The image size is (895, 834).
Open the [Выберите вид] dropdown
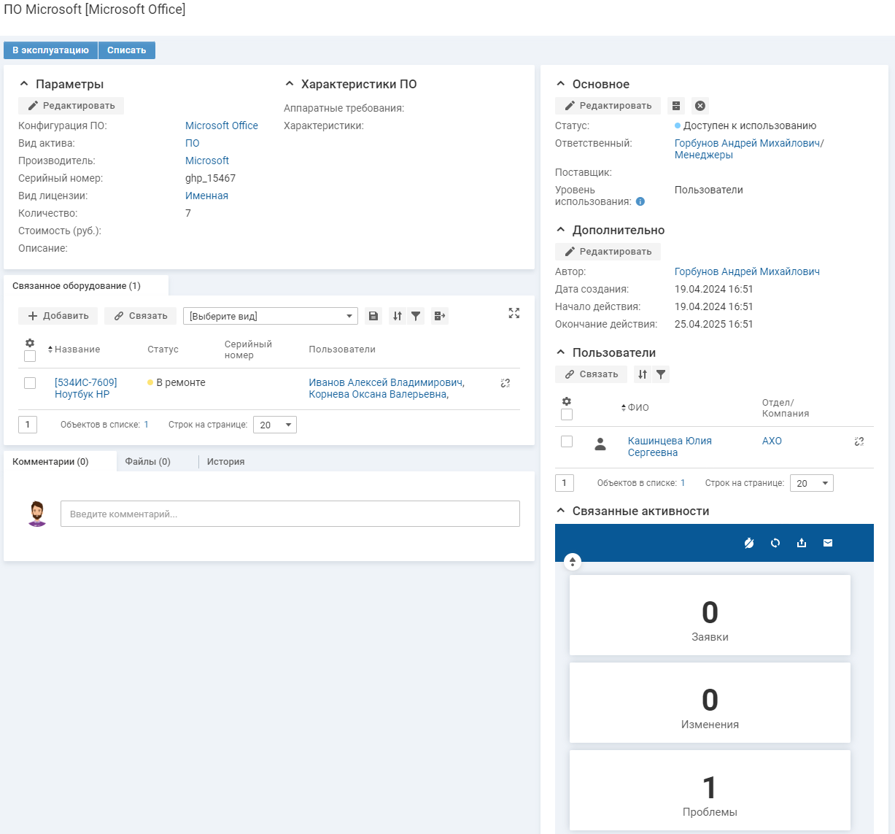click(270, 316)
